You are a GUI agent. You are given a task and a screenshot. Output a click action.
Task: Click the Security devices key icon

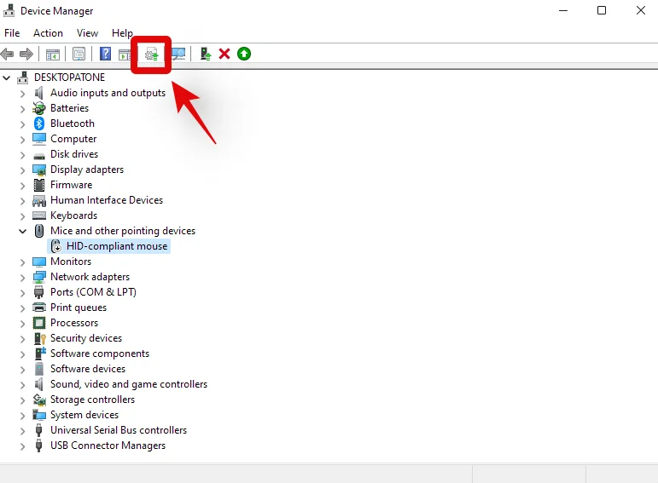39,338
